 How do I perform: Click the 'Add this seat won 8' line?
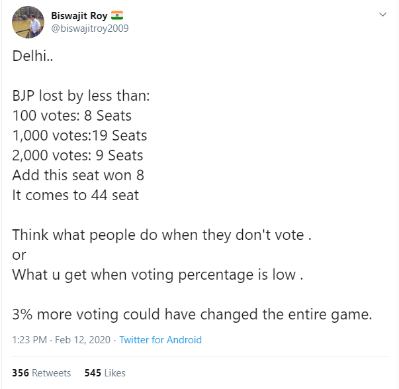(x=78, y=176)
